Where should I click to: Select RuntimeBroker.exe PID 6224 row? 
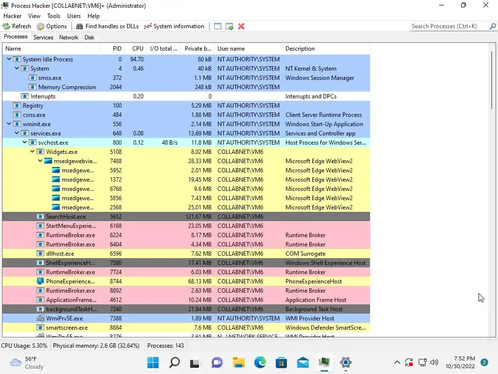186,235
